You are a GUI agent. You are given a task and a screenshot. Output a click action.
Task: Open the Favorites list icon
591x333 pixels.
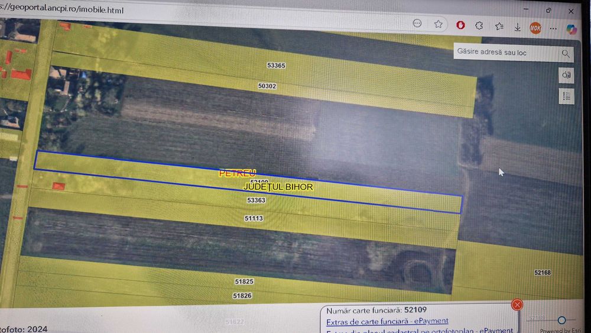(x=499, y=26)
